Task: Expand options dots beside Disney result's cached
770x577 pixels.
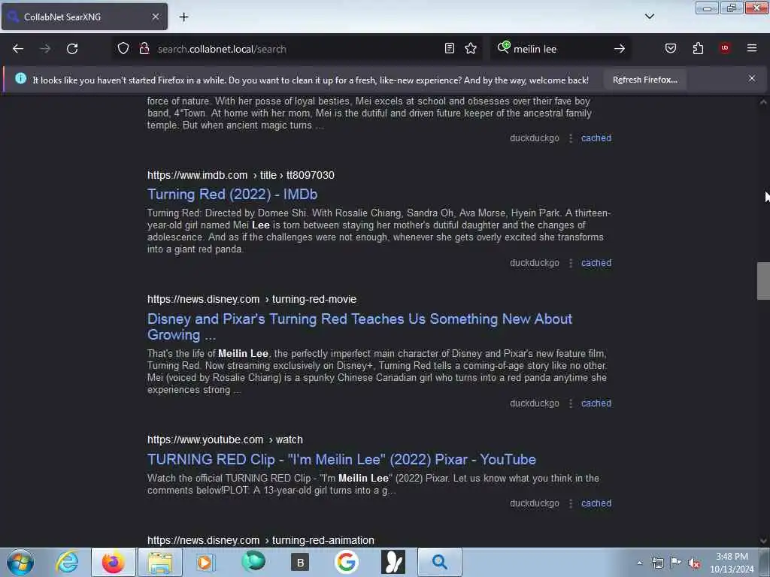Action: (570, 403)
